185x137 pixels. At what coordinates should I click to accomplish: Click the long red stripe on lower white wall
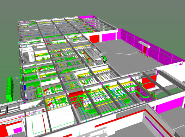click(x=120, y=118)
